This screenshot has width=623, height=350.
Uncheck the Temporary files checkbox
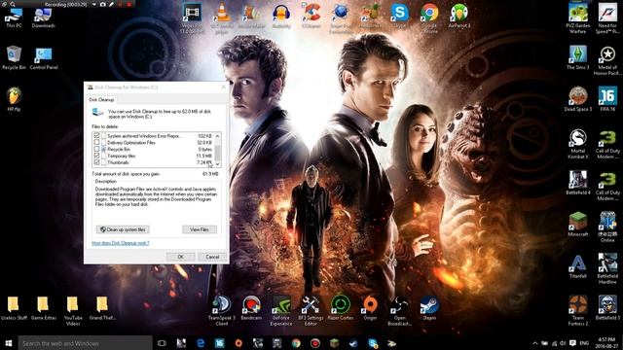point(96,156)
